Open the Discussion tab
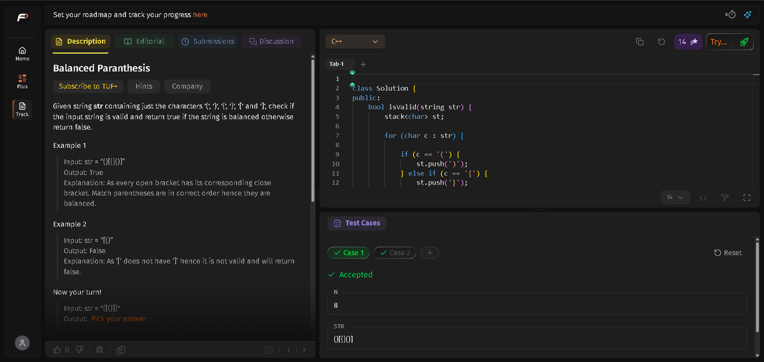 [271, 41]
